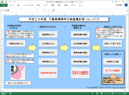Switch to Page Layout view icon

point(97,93)
